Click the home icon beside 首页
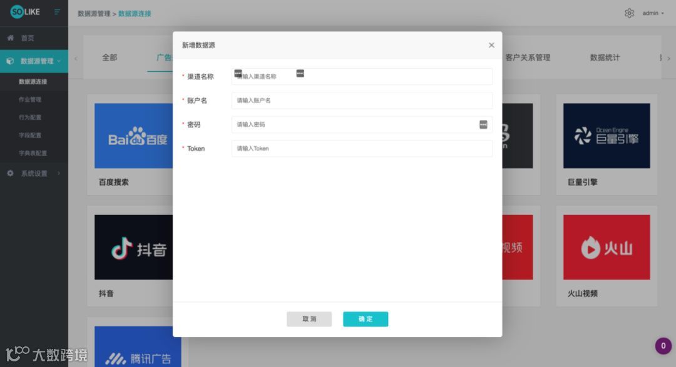Screen dimensions: 676x367 coord(11,38)
